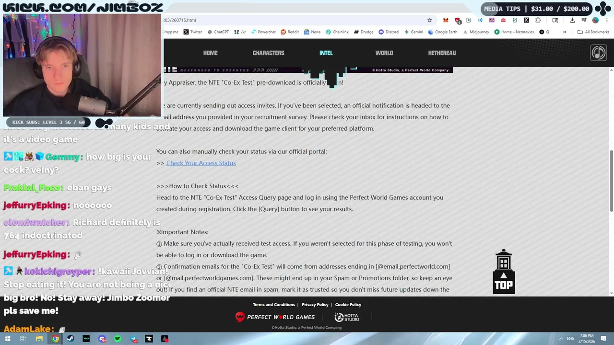Open the News bookmark
Viewport: 614px width, 345px height.
click(x=312, y=32)
